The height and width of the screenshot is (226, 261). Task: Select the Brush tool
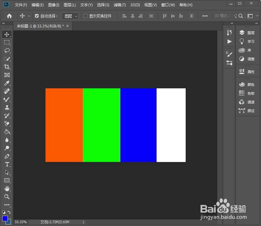(7, 99)
